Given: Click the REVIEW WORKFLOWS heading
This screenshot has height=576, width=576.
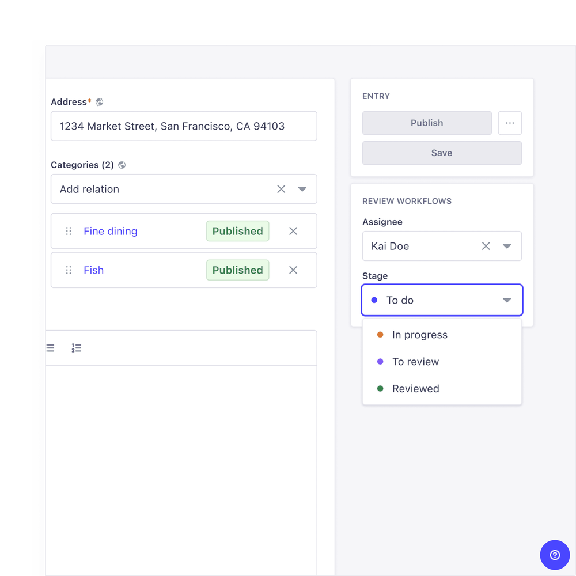Looking at the screenshot, I should point(407,201).
